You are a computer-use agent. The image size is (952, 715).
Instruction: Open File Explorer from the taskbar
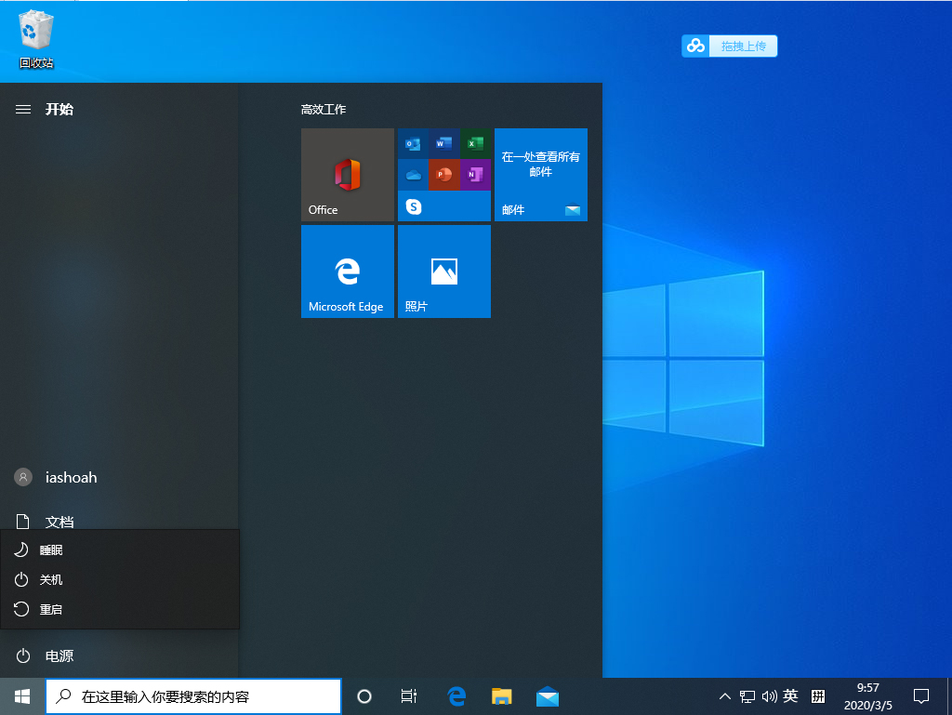coord(502,695)
